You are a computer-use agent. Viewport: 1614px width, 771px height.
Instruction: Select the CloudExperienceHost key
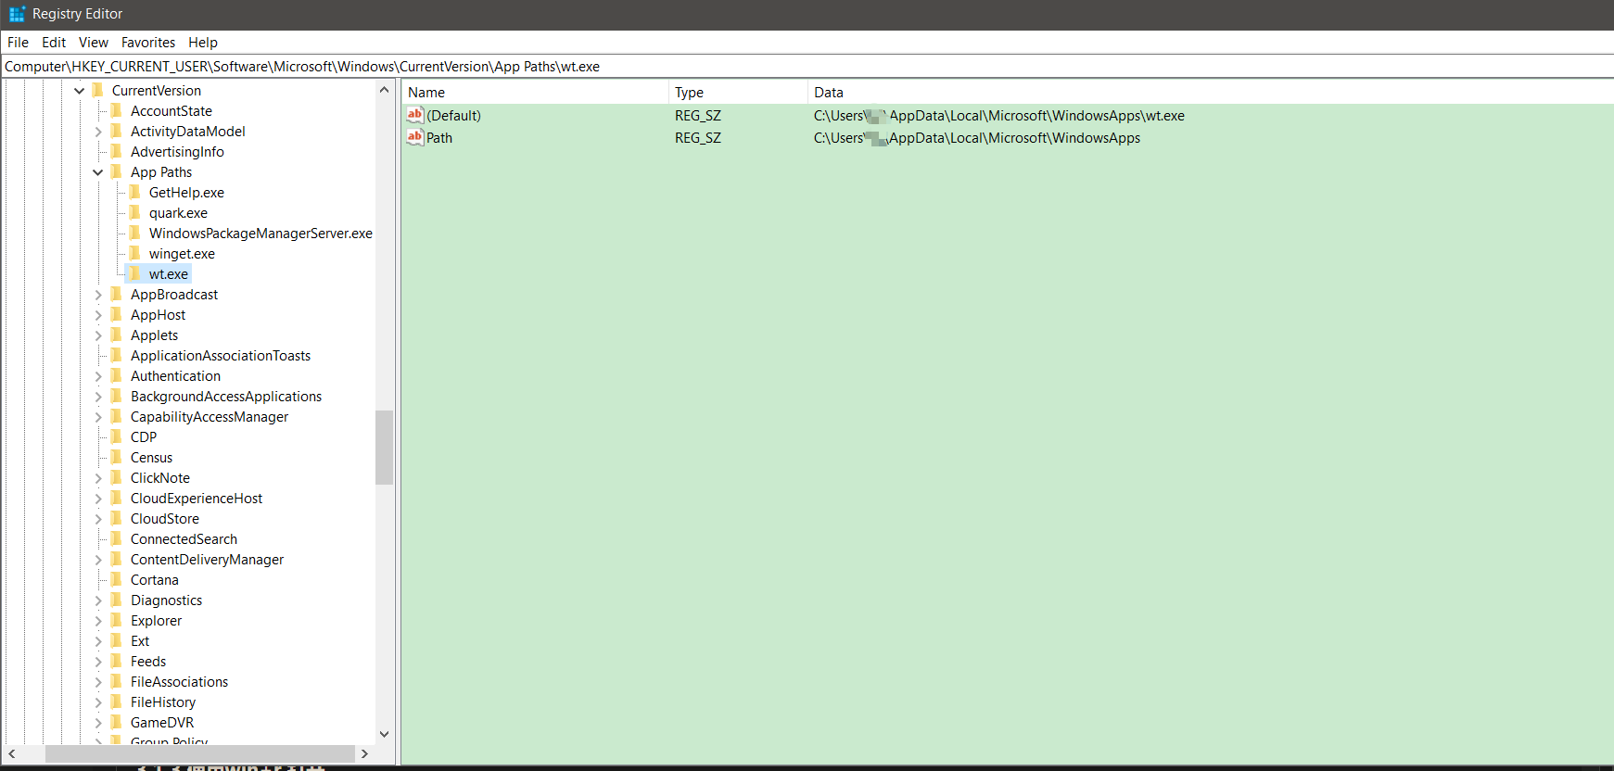pyautogui.click(x=197, y=498)
